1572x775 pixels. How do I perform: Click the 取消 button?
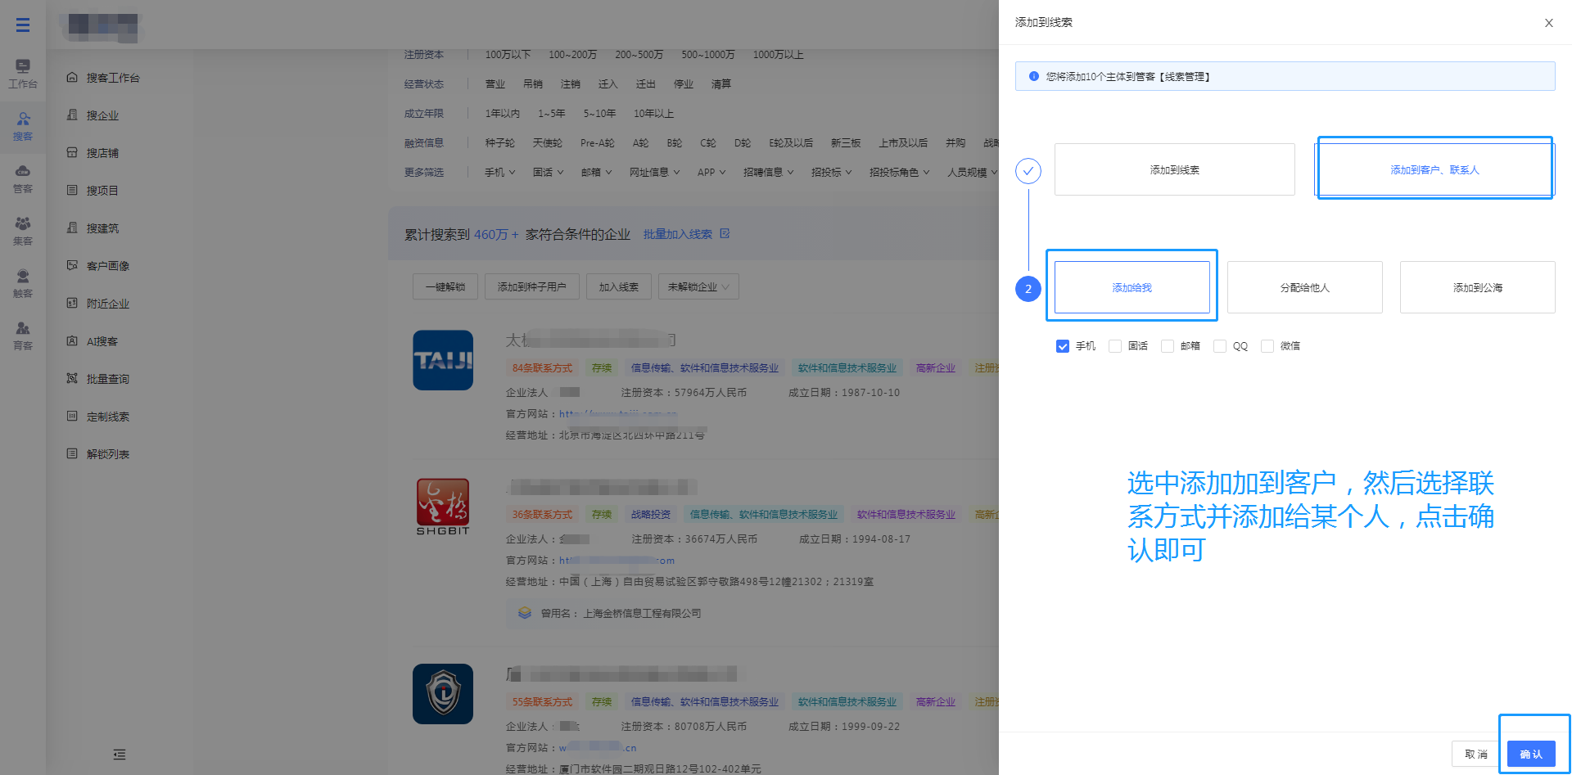[1476, 754]
